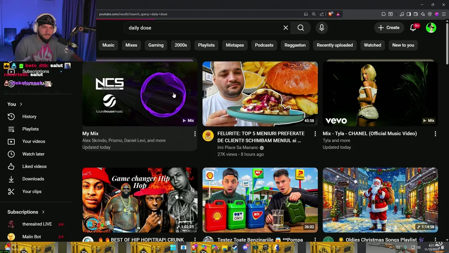
Task: Play the burger FELURITE video thumbnail
Action: click(260, 94)
